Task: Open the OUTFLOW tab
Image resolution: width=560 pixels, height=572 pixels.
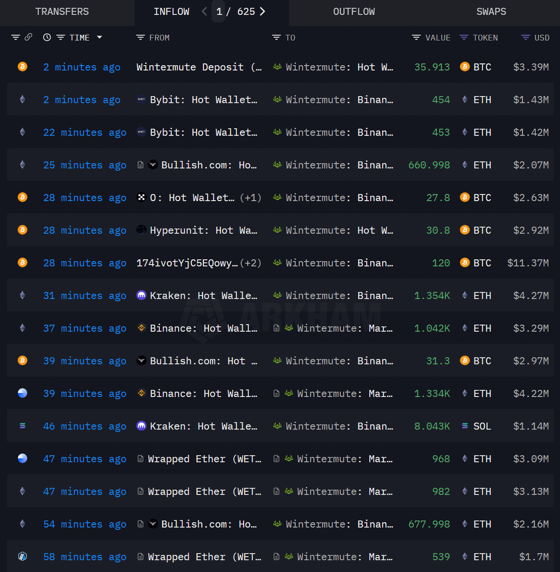Action: (x=354, y=11)
